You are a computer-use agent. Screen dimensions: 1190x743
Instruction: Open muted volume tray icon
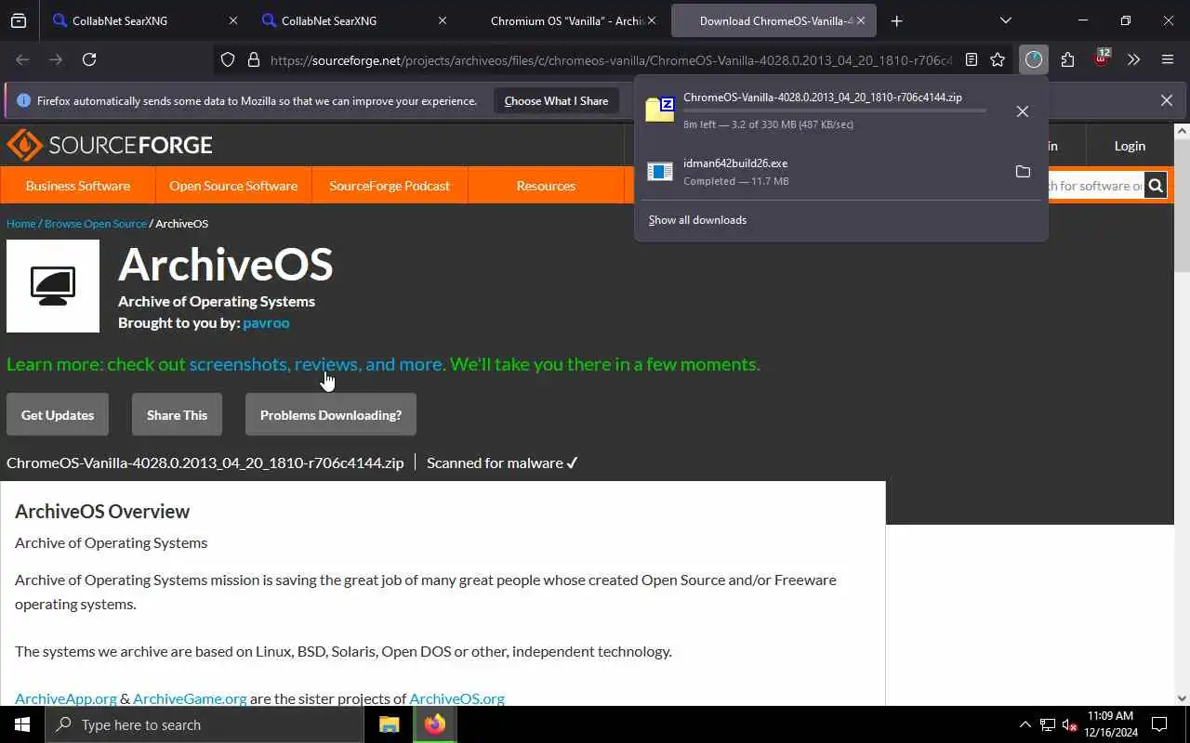pos(1070,724)
